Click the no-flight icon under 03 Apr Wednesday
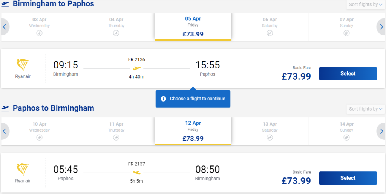 pos(39,33)
